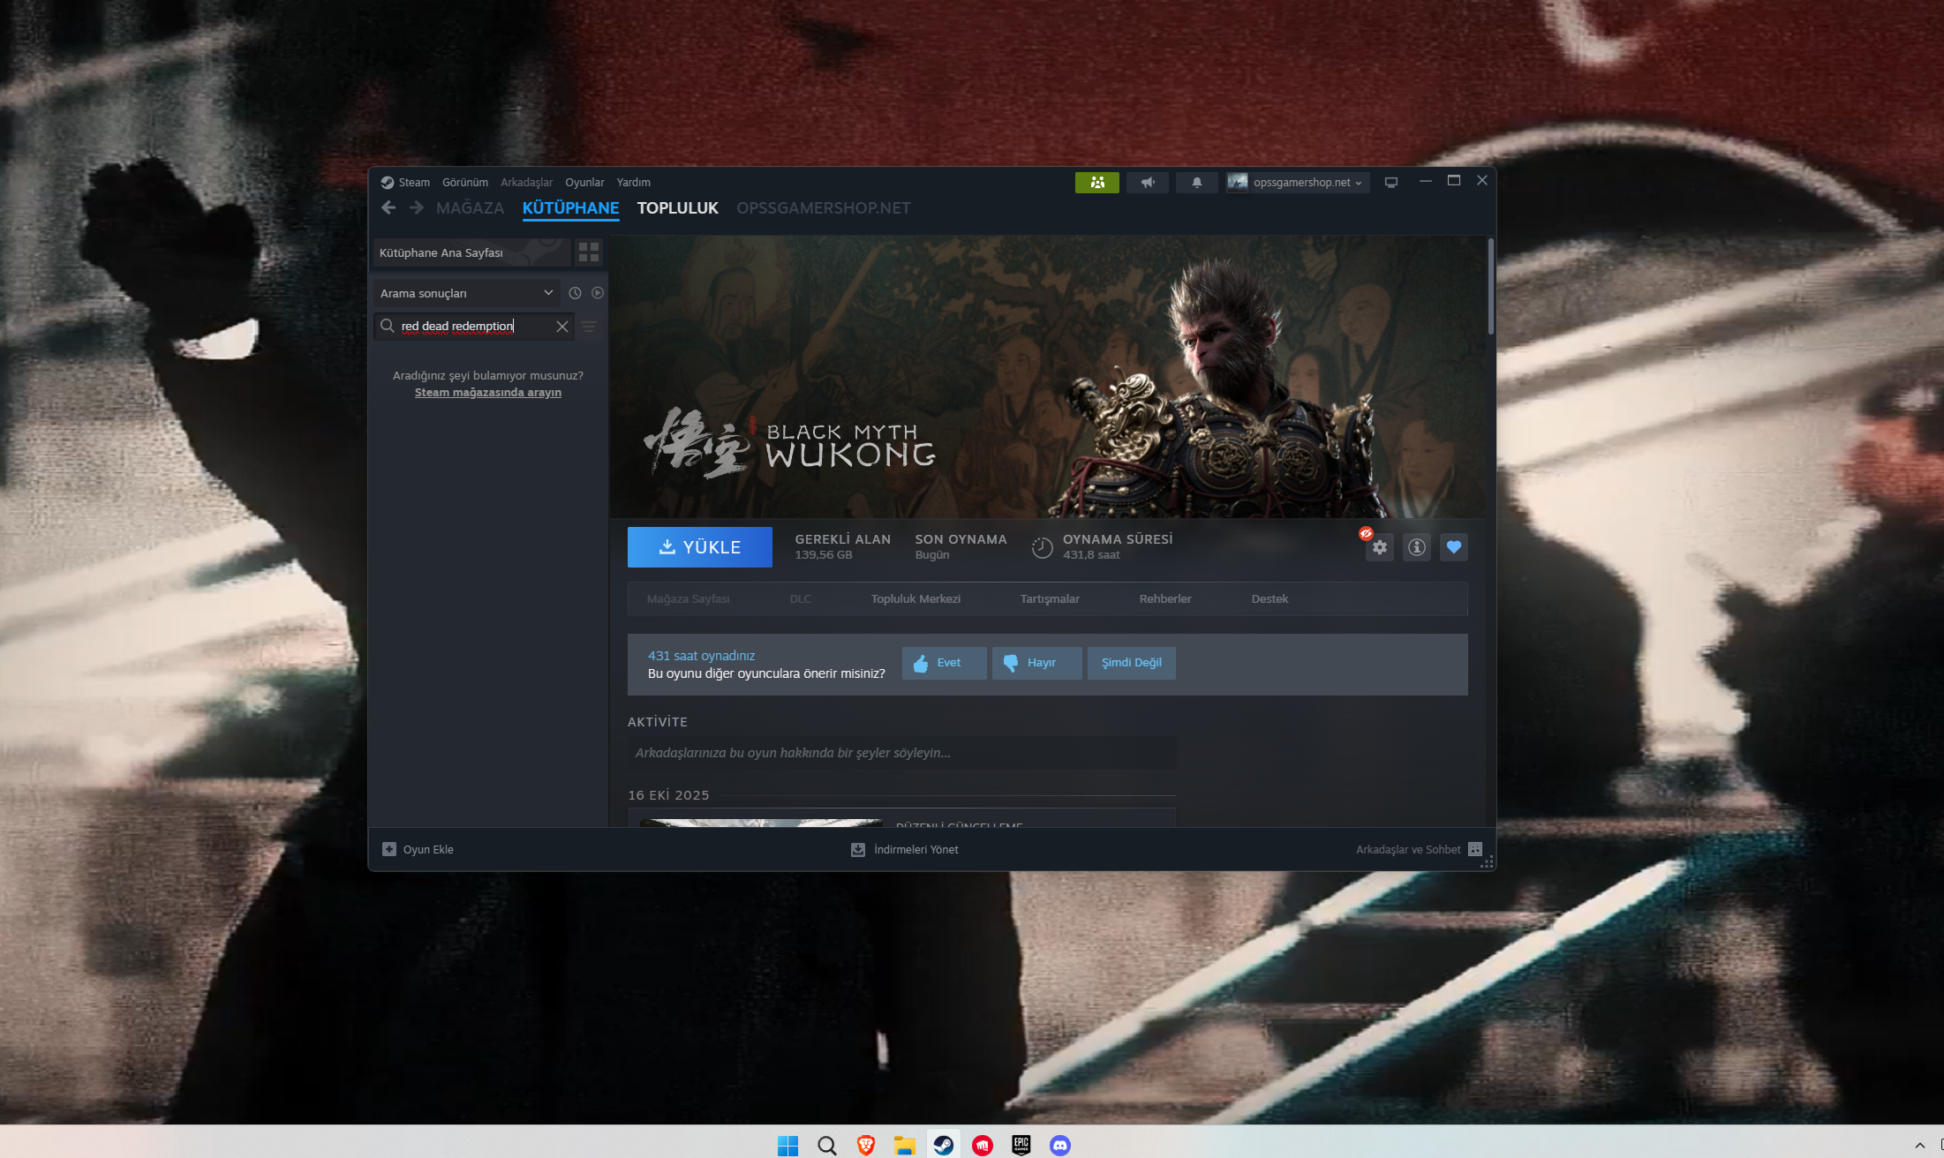Click the thumbs down Hayır button
The width and height of the screenshot is (1944, 1158).
1036,663
